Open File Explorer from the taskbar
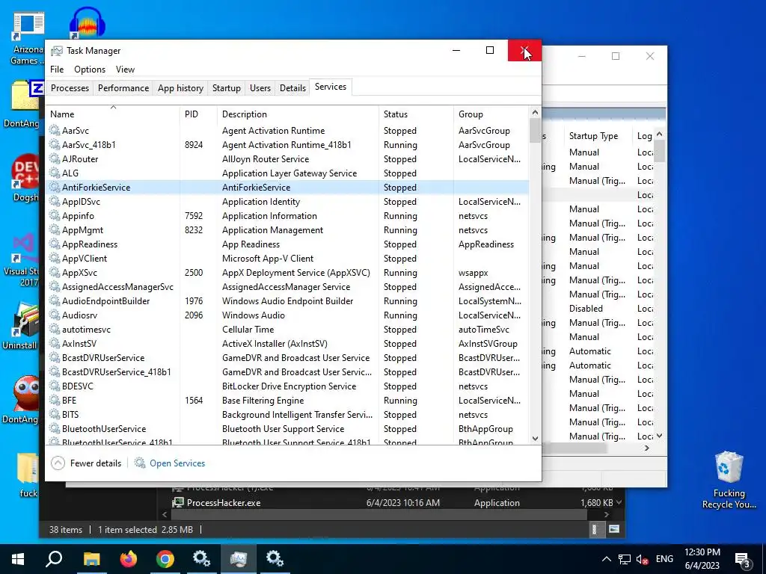The width and height of the screenshot is (766, 574). [x=91, y=559]
